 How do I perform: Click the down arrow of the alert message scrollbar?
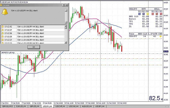[x=66, y=22]
